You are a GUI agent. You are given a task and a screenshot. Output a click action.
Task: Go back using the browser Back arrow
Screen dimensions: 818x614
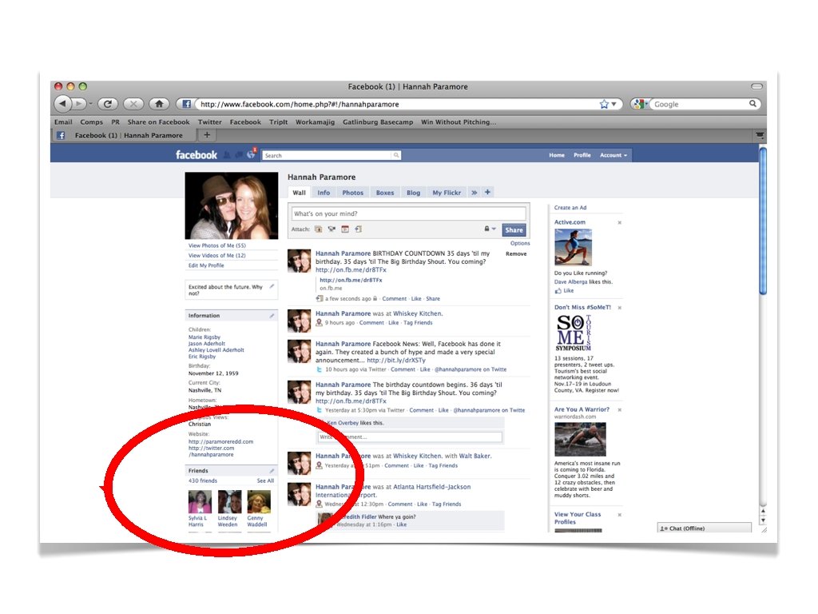click(62, 103)
